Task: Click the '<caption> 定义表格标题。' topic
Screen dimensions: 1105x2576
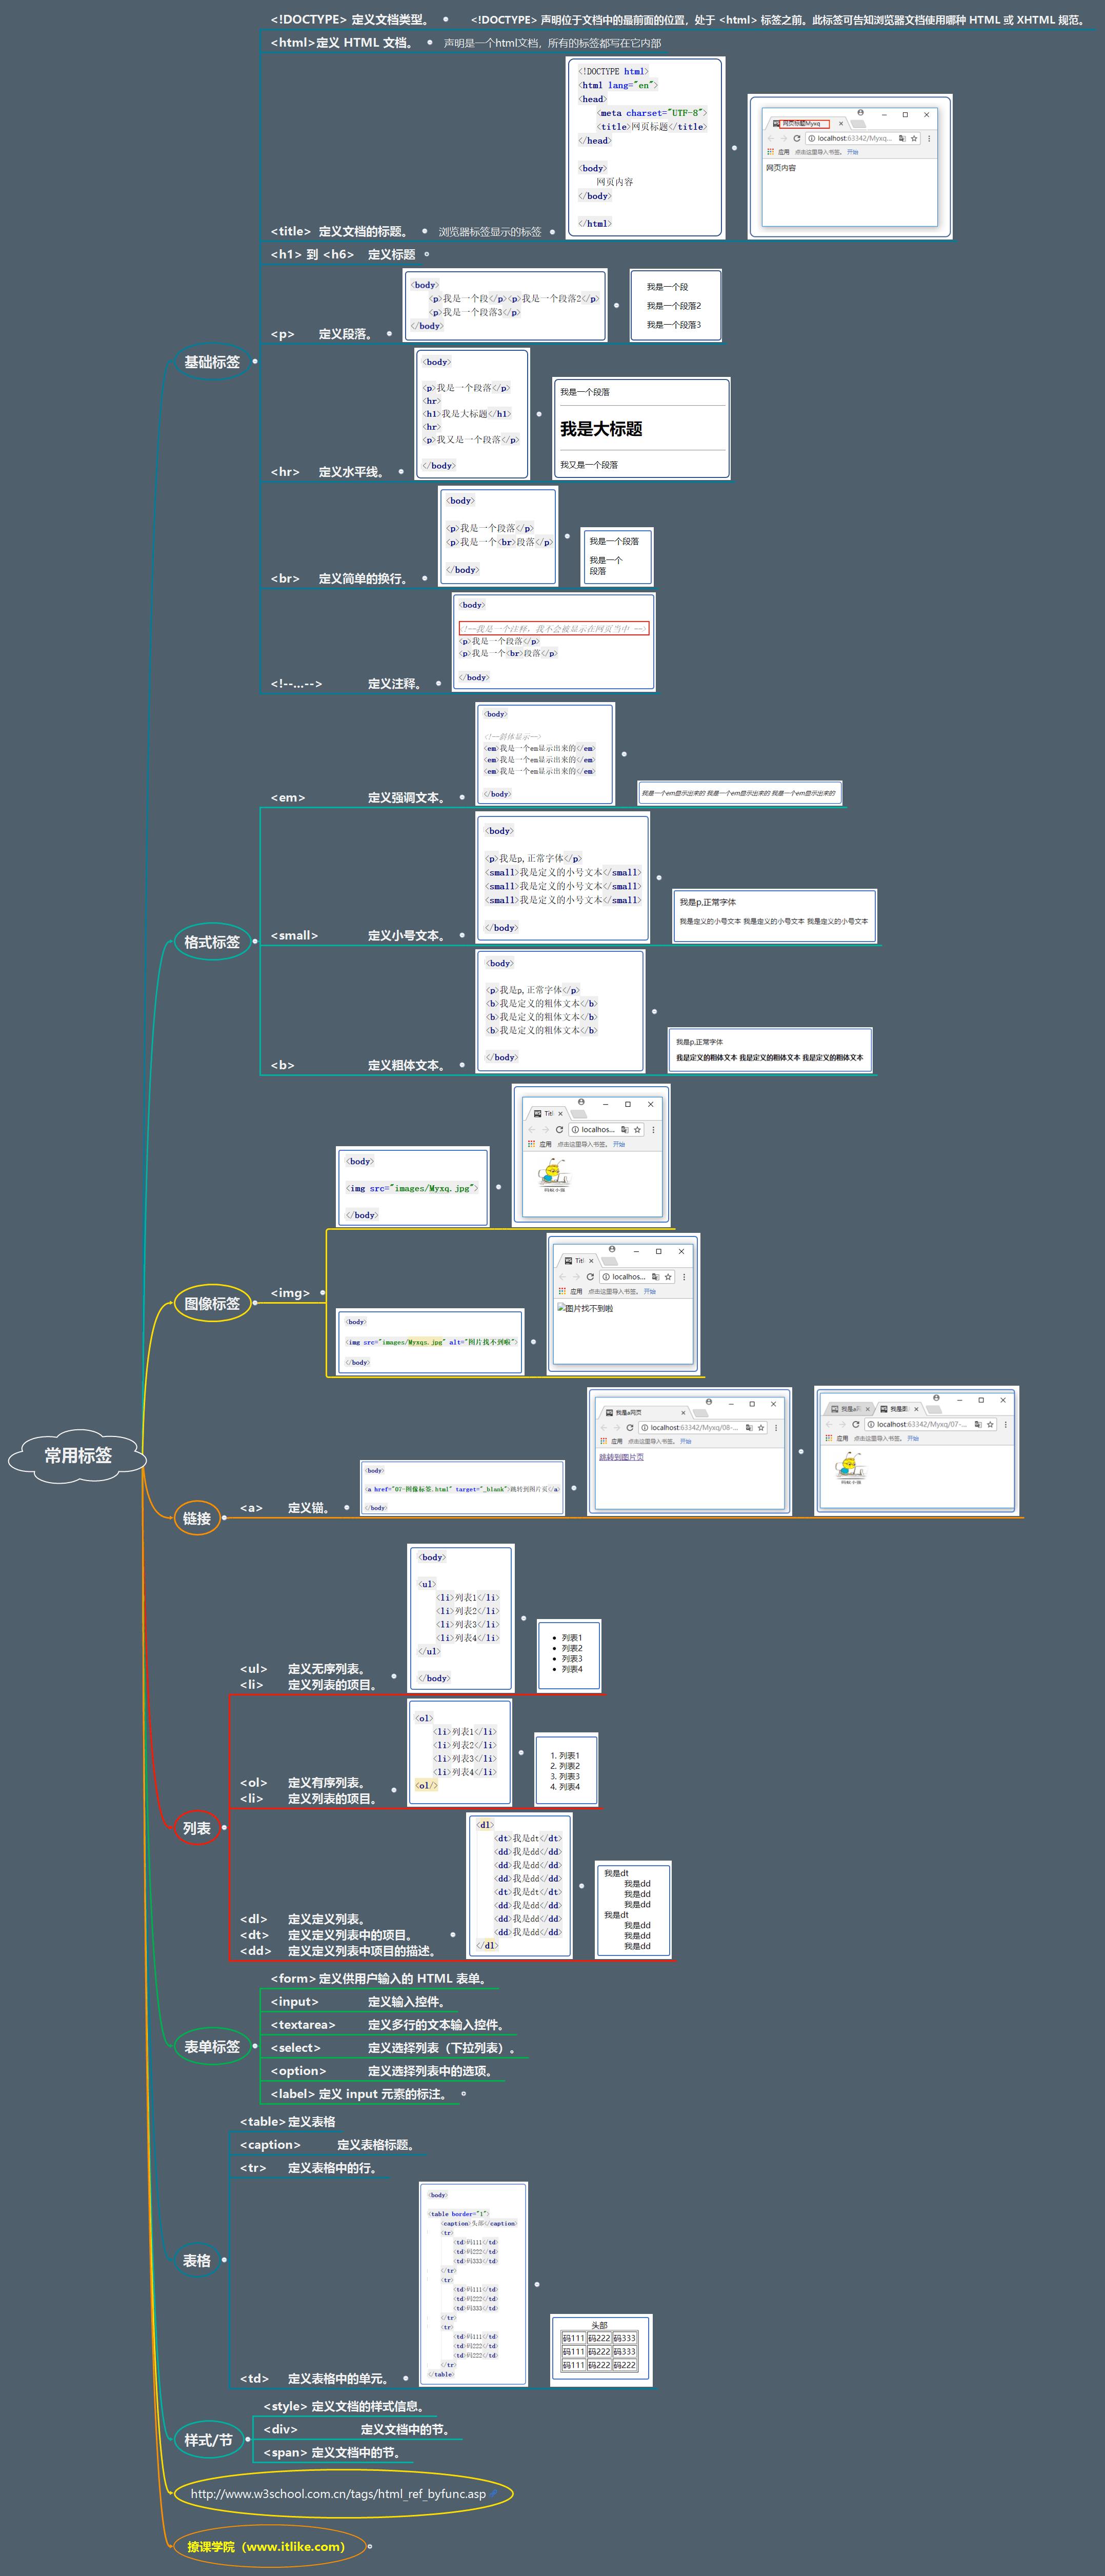Action: [x=329, y=2145]
